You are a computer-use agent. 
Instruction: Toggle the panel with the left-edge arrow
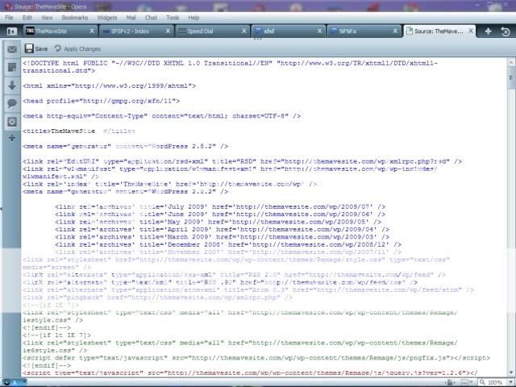click(x=2, y=209)
